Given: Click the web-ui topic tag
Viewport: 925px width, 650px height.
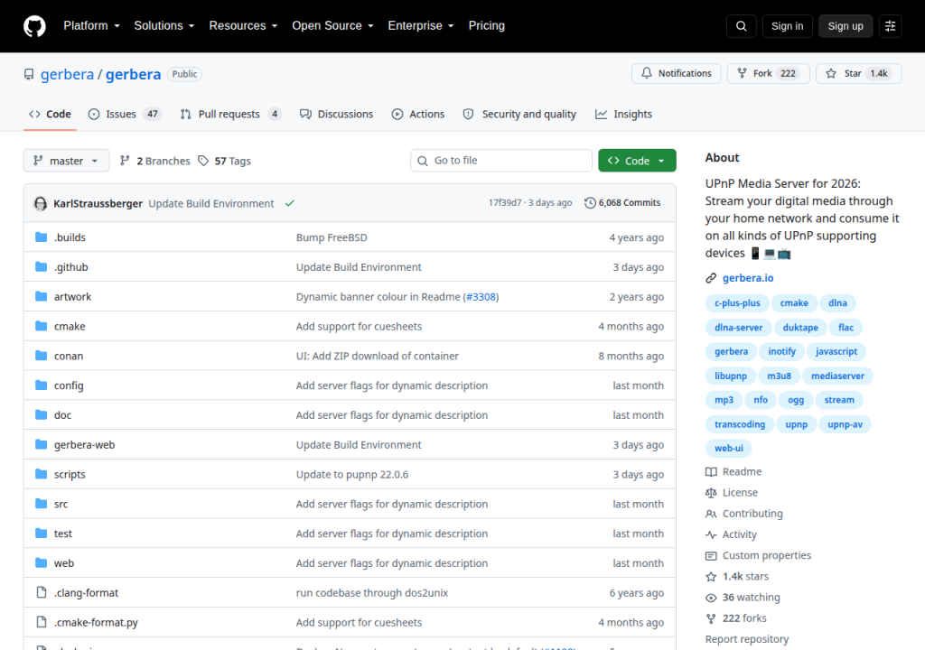Looking at the screenshot, I should pyautogui.click(x=729, y=449).
